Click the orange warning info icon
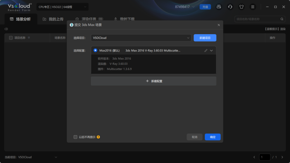290x163 pixels. coord(98,137)
